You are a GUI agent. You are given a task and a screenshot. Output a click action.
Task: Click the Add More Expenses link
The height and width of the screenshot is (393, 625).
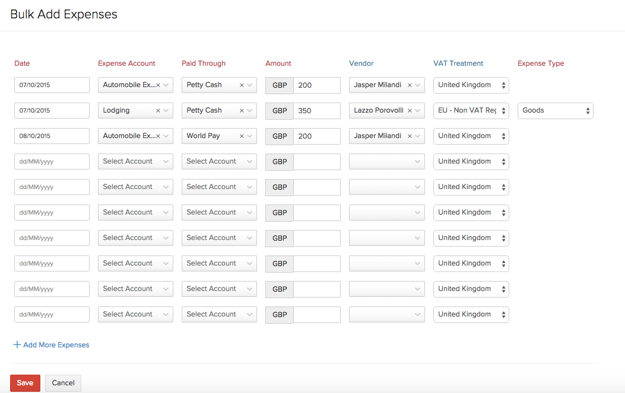coord(56,344)
